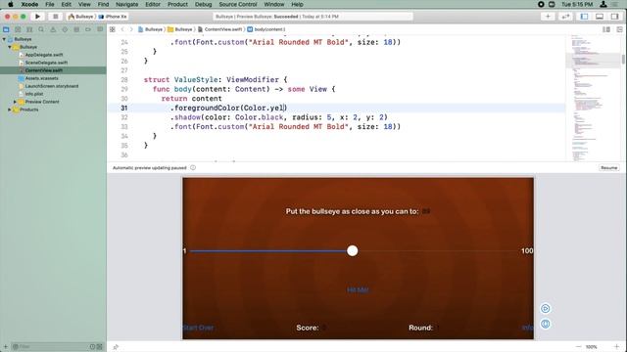Open the Debug menu
Image resolution: width=627 pixels, height=352 pixels.
[203, 4]
